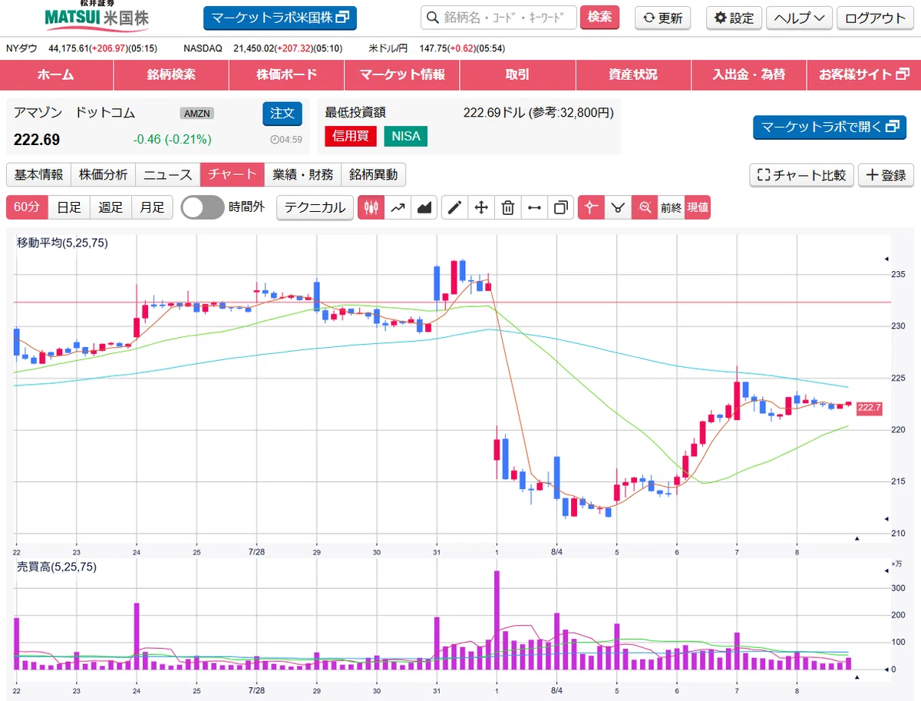The width and height of the screenshot is (921, 701).
Task: Click the up arrow at bottom right of volume chart
Action: (x=857, y=677)
